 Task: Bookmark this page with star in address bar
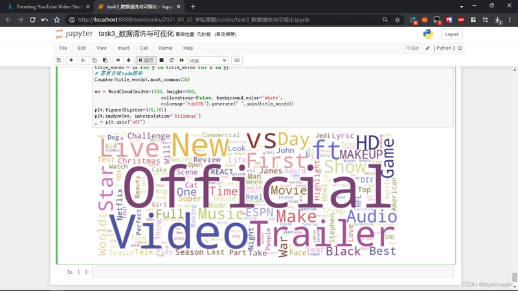pyautogui.click(x=397, y=20)
